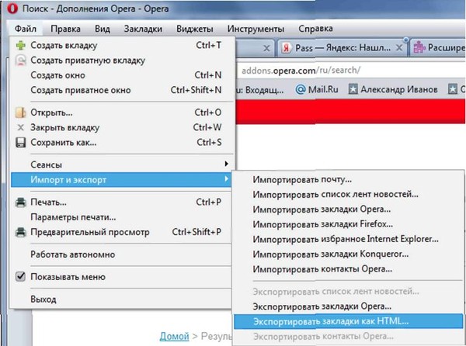Open Параметры печати...

pyautogui.click(x=122, y=217)
